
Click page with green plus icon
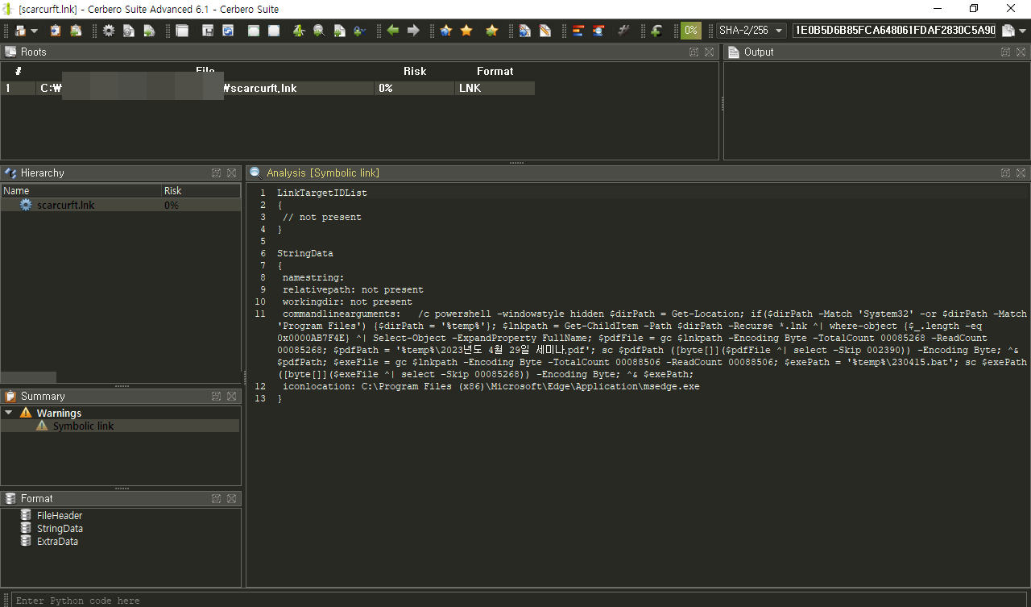(340, 31)
